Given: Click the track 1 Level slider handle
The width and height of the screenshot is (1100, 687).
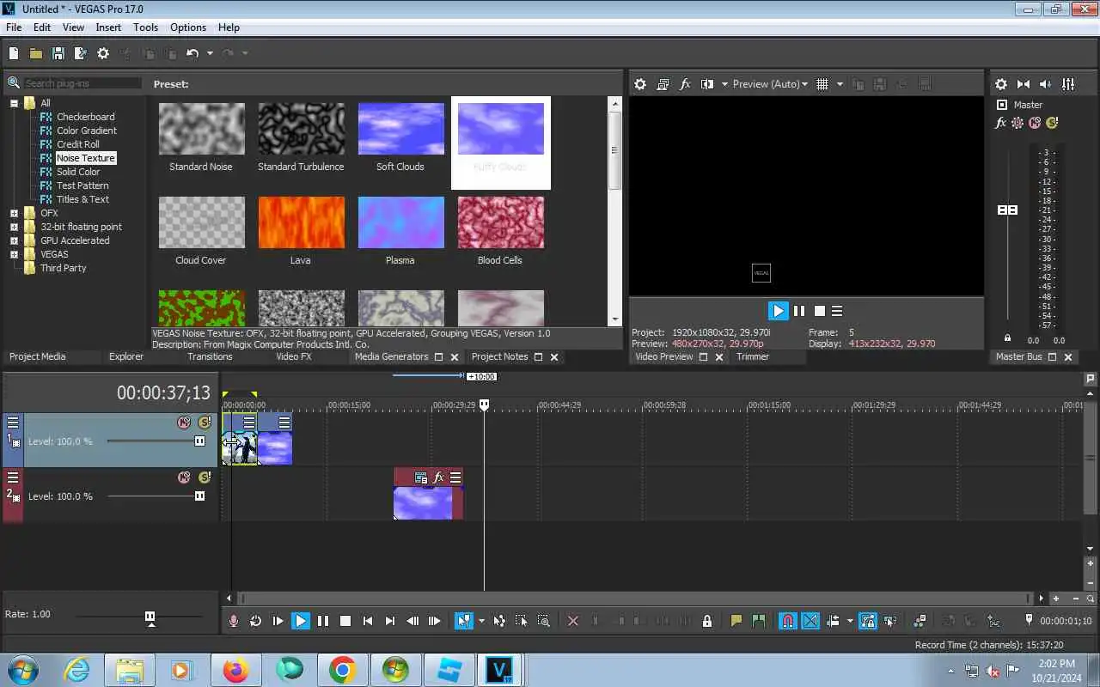Looking at the screenshot, I should click(x=199, y=441).
